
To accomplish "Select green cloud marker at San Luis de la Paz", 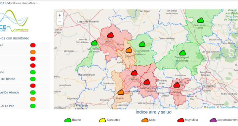I will click(201, 20).
